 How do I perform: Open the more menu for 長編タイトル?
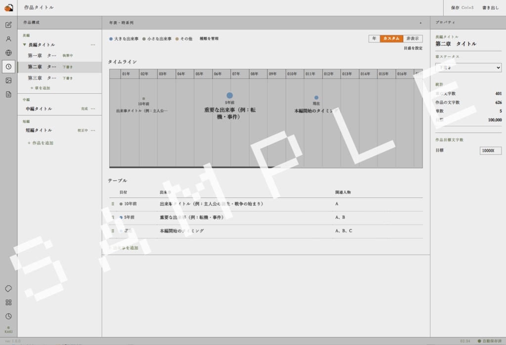pyautogui.click(x=93, y=45)
